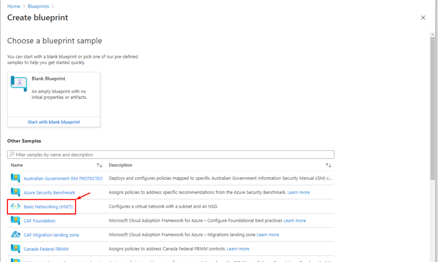The width and height of the screenshot is (438, 262).
Task: Open Learn more for Canada Federal PBMM
Action: pos(238,249)
